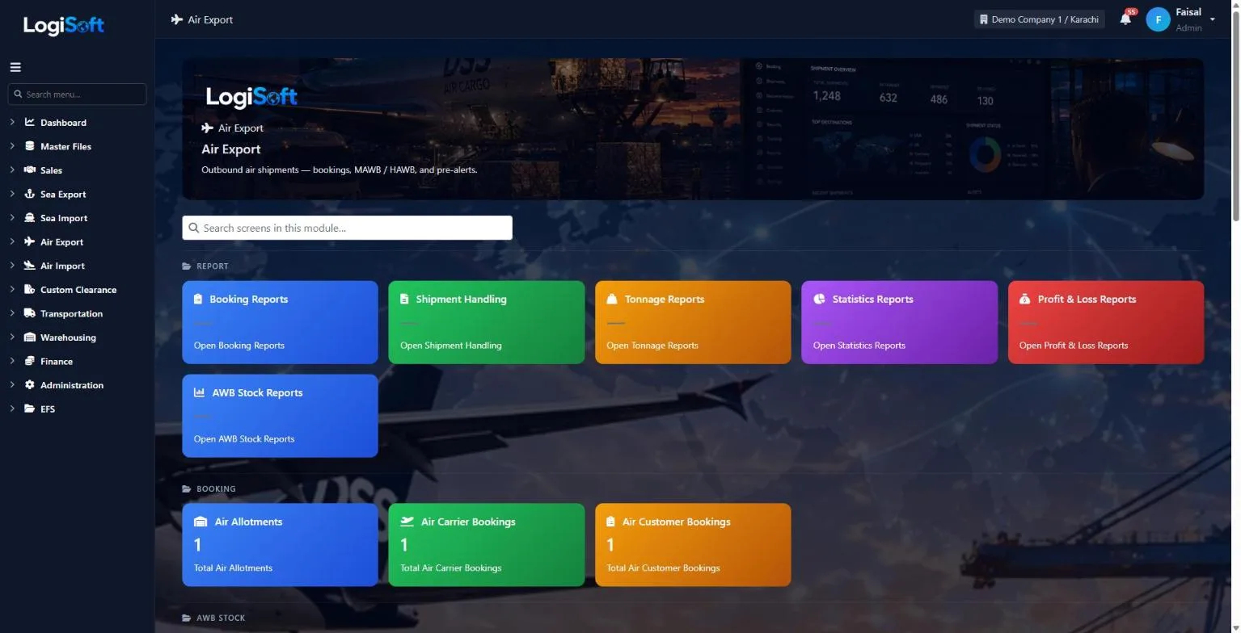This screenshot has width=1241, height=633.
Task: Click the Search screens in this module field
Action: coord(347,228)
